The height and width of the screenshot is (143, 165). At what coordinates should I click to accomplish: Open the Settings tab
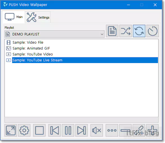(x=38, y=17)
